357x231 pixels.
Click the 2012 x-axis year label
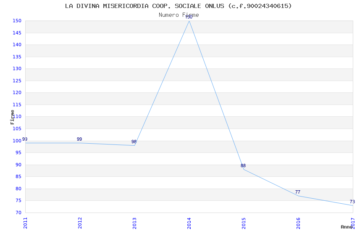click(80, 223)
